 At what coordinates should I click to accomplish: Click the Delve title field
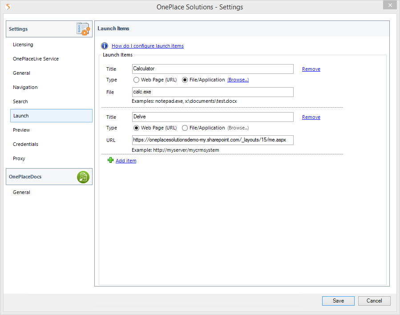tap(213, 117)
